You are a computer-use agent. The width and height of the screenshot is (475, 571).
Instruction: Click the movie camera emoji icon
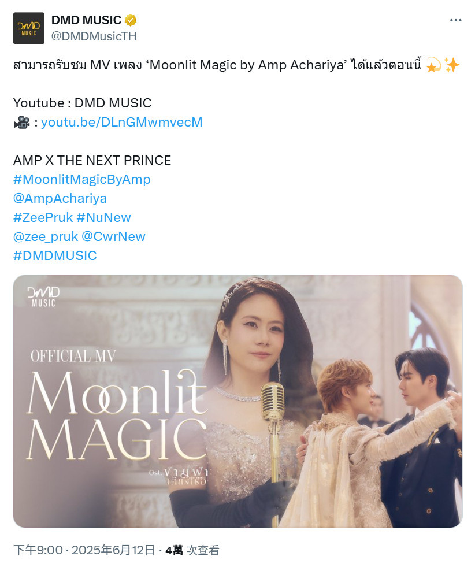pos(22,123)
